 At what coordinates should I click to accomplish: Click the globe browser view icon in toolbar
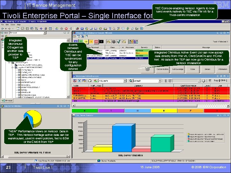point(87,29)
